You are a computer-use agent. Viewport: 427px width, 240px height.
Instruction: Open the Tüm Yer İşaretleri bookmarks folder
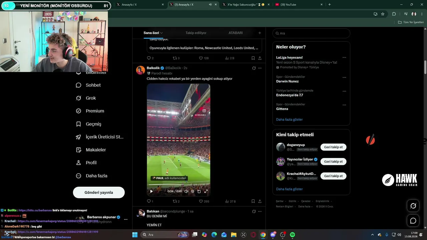click(411, 22)
